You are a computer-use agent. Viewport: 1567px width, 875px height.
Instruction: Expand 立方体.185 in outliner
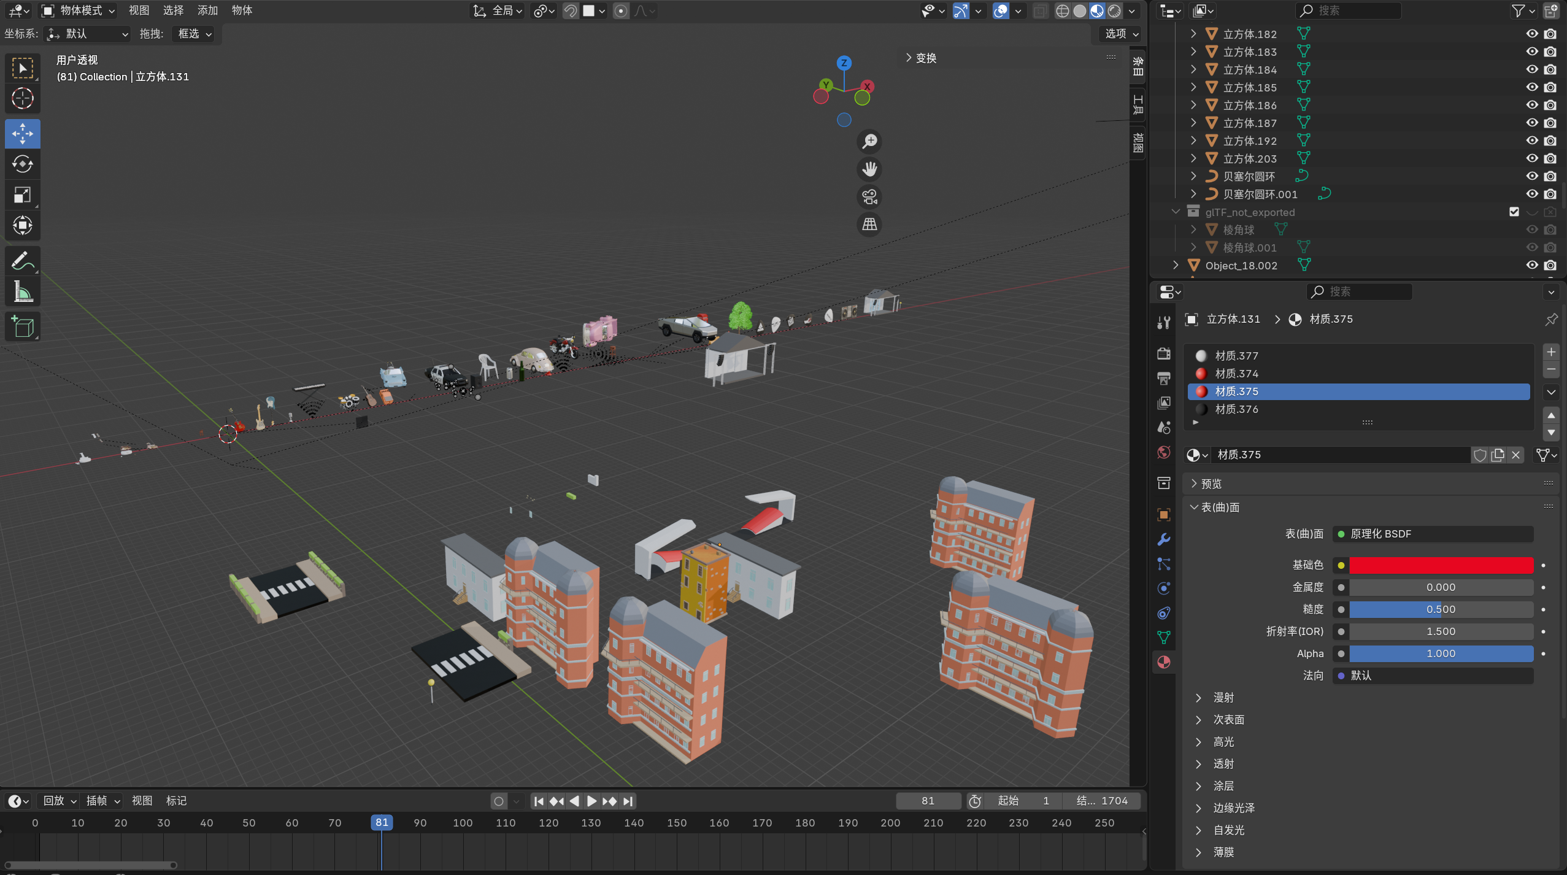click(1193, 87)
